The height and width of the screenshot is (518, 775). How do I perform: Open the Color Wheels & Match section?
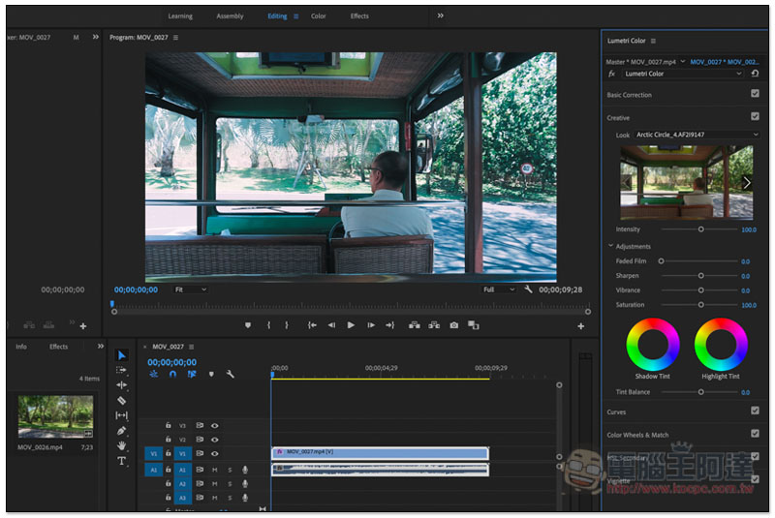tap(637, 435)
